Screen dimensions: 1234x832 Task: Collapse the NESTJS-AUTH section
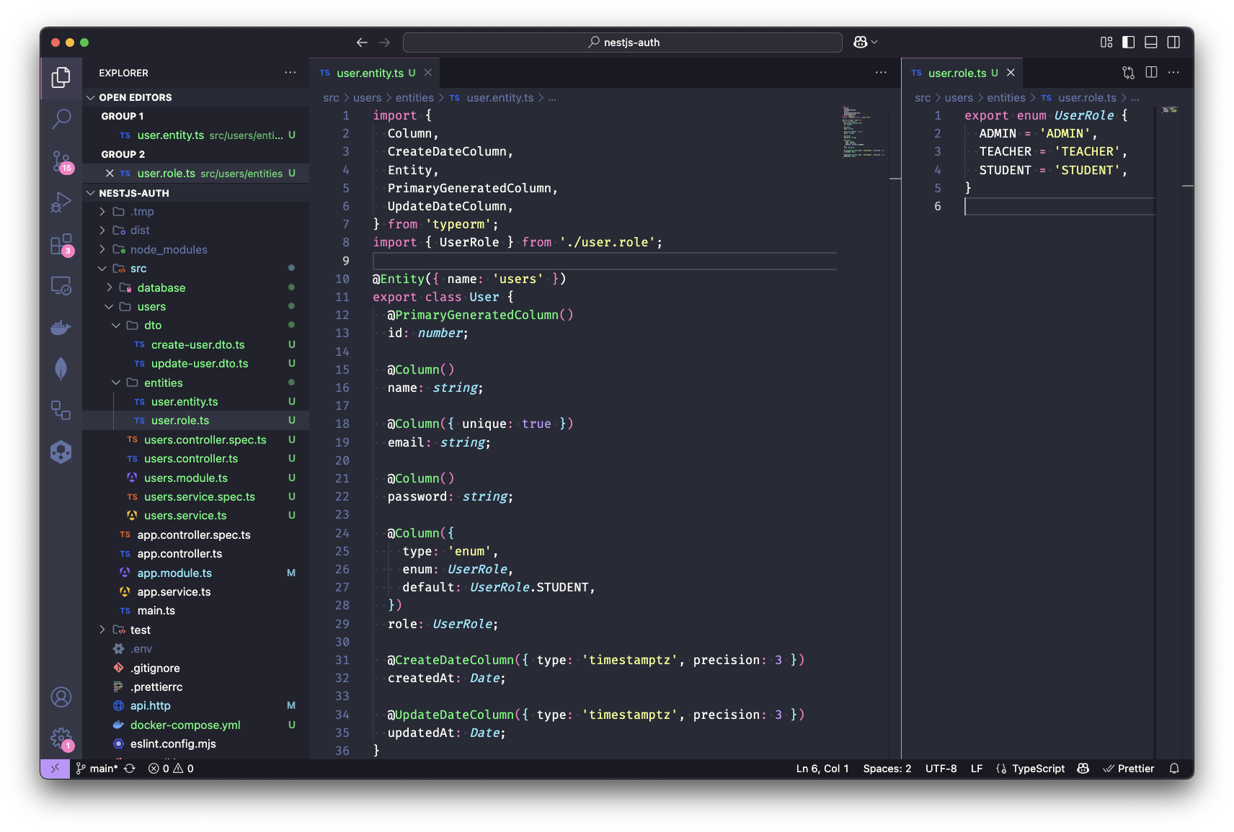point(196,193)
